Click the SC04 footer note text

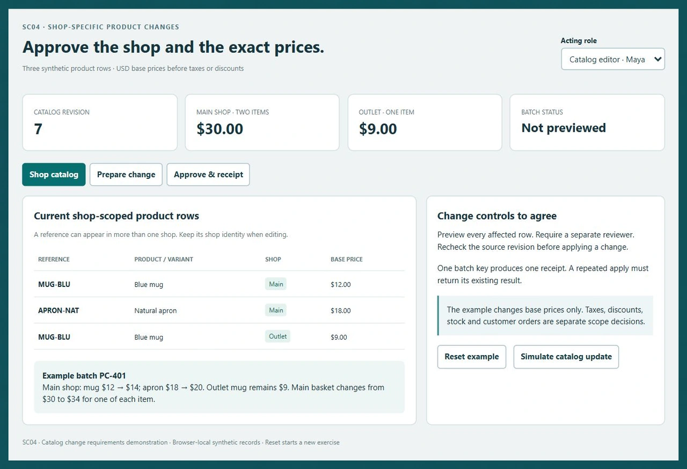(x=181, y=443)
